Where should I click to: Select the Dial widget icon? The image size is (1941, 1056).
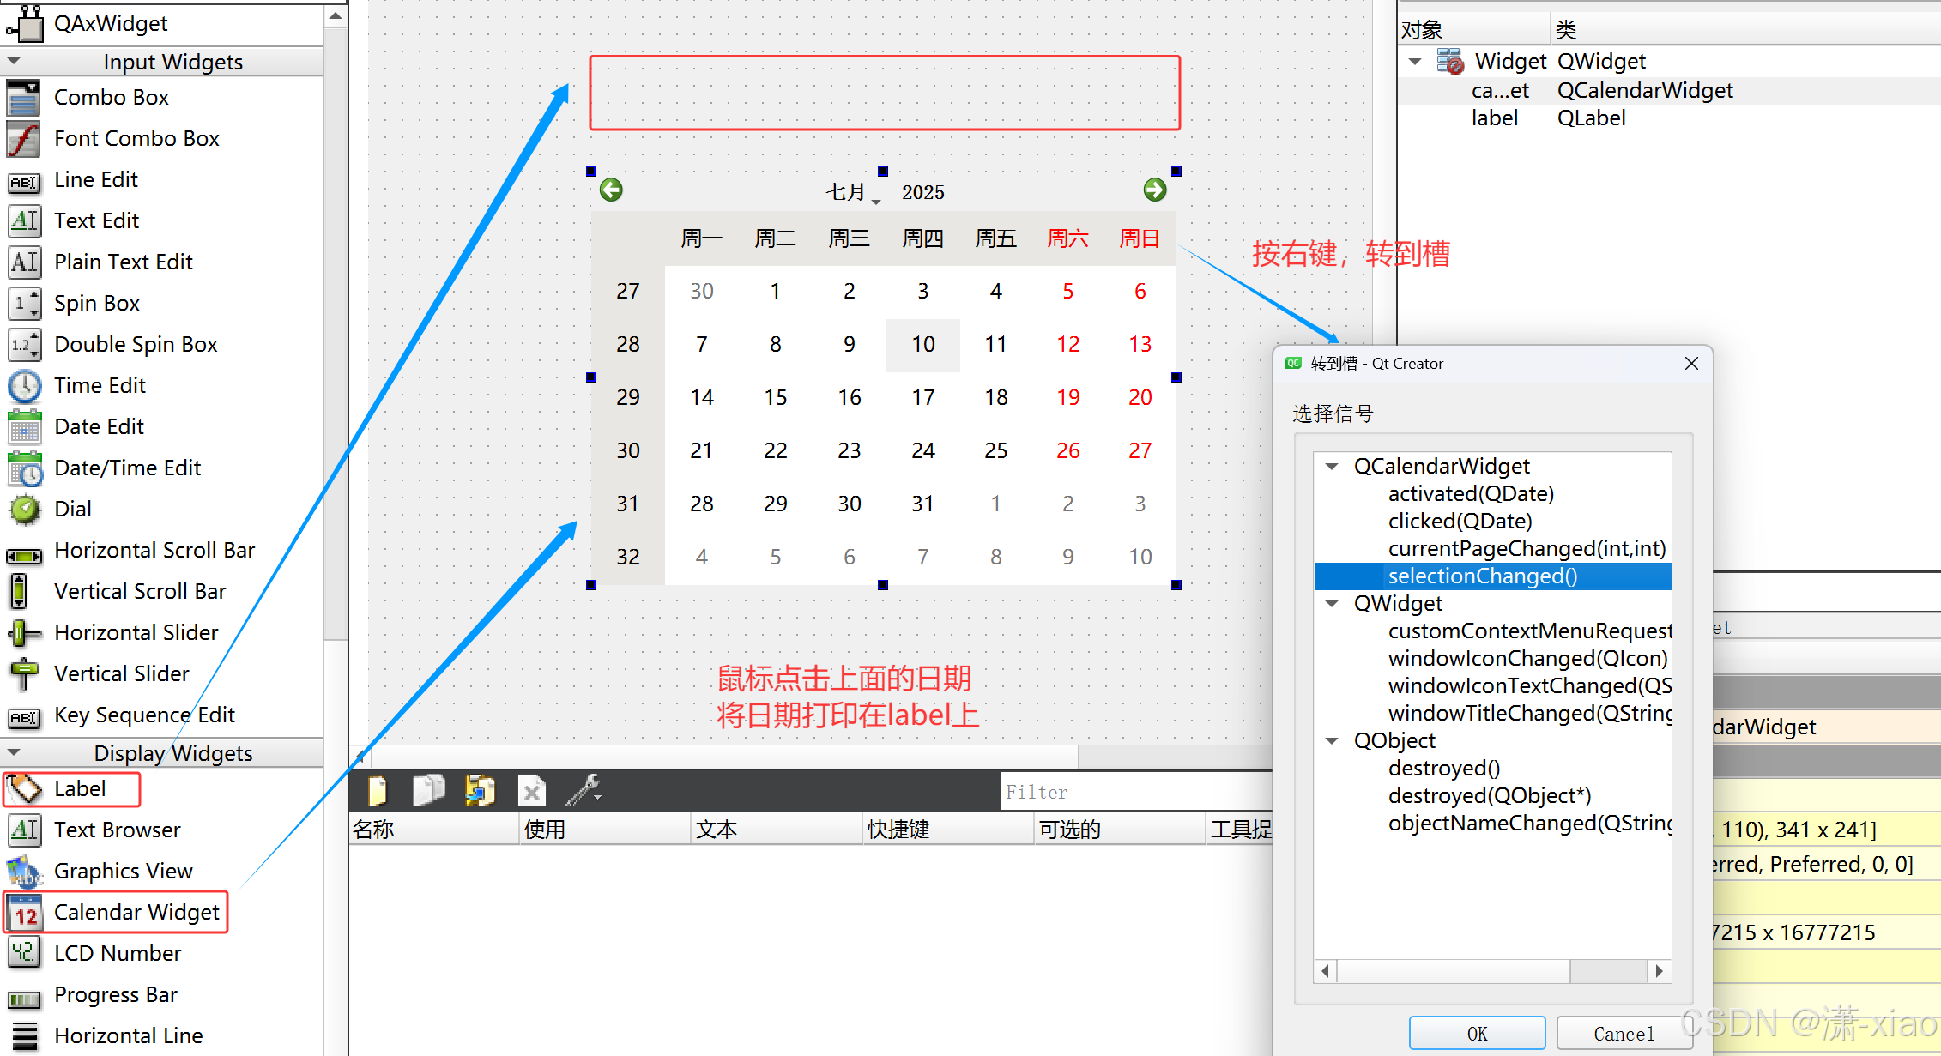pyautogui.click(x=24, y=510)
